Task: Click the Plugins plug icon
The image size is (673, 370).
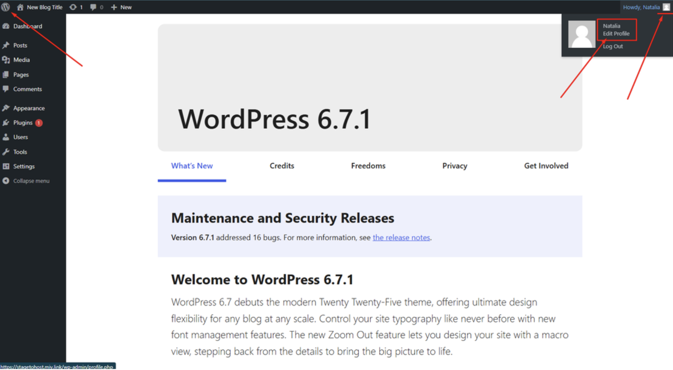Action: click(6, 123)
